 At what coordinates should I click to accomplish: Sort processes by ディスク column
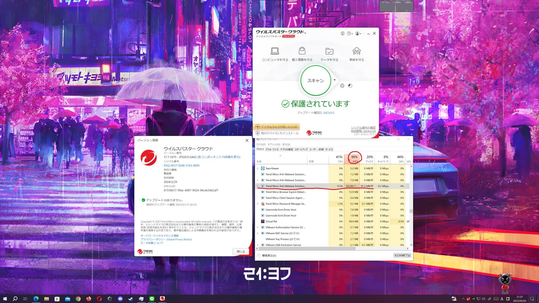(x=368, y=159)
